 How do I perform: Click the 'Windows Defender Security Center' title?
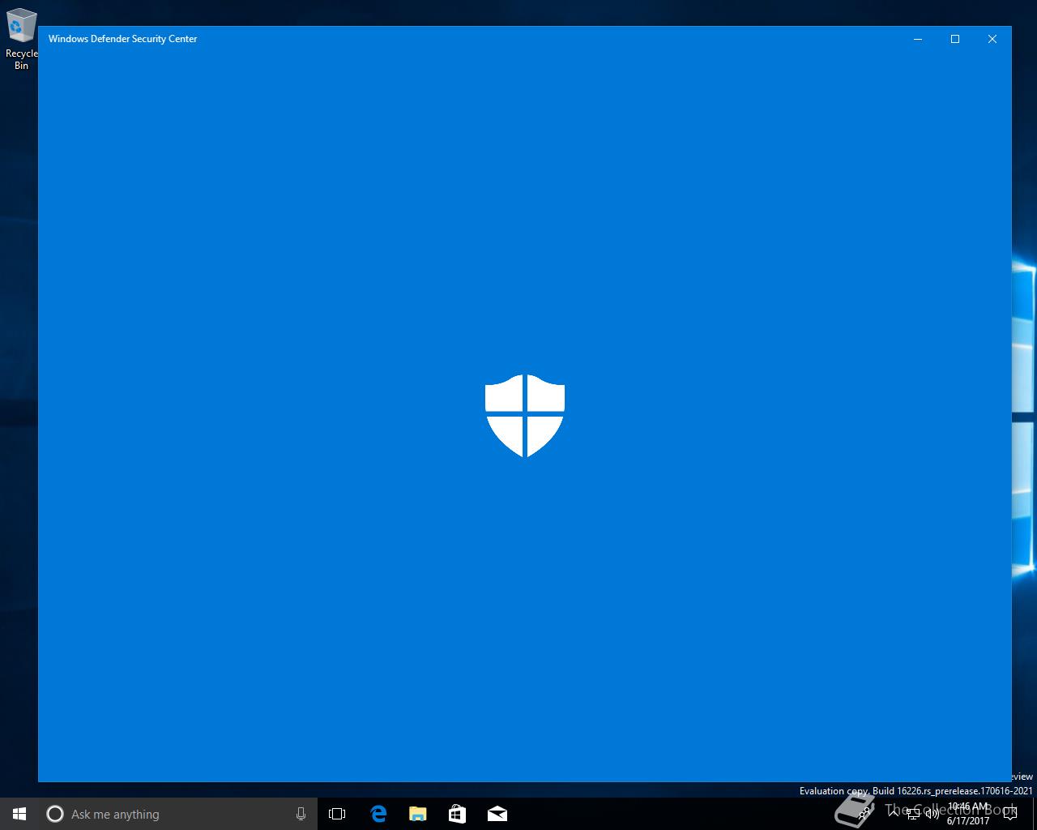(x=123, y=39)
